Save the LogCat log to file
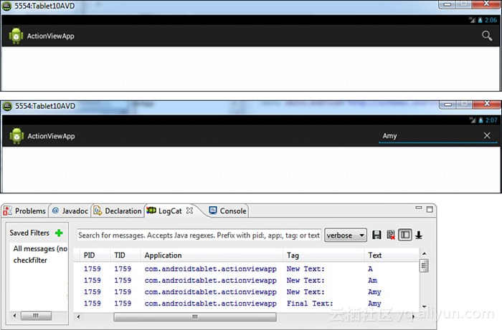Image resolution: width=502 pixels, height=330 pixels. click(x=376, y=235)
